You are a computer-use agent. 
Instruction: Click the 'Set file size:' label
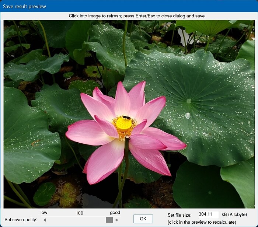[179, 215]
